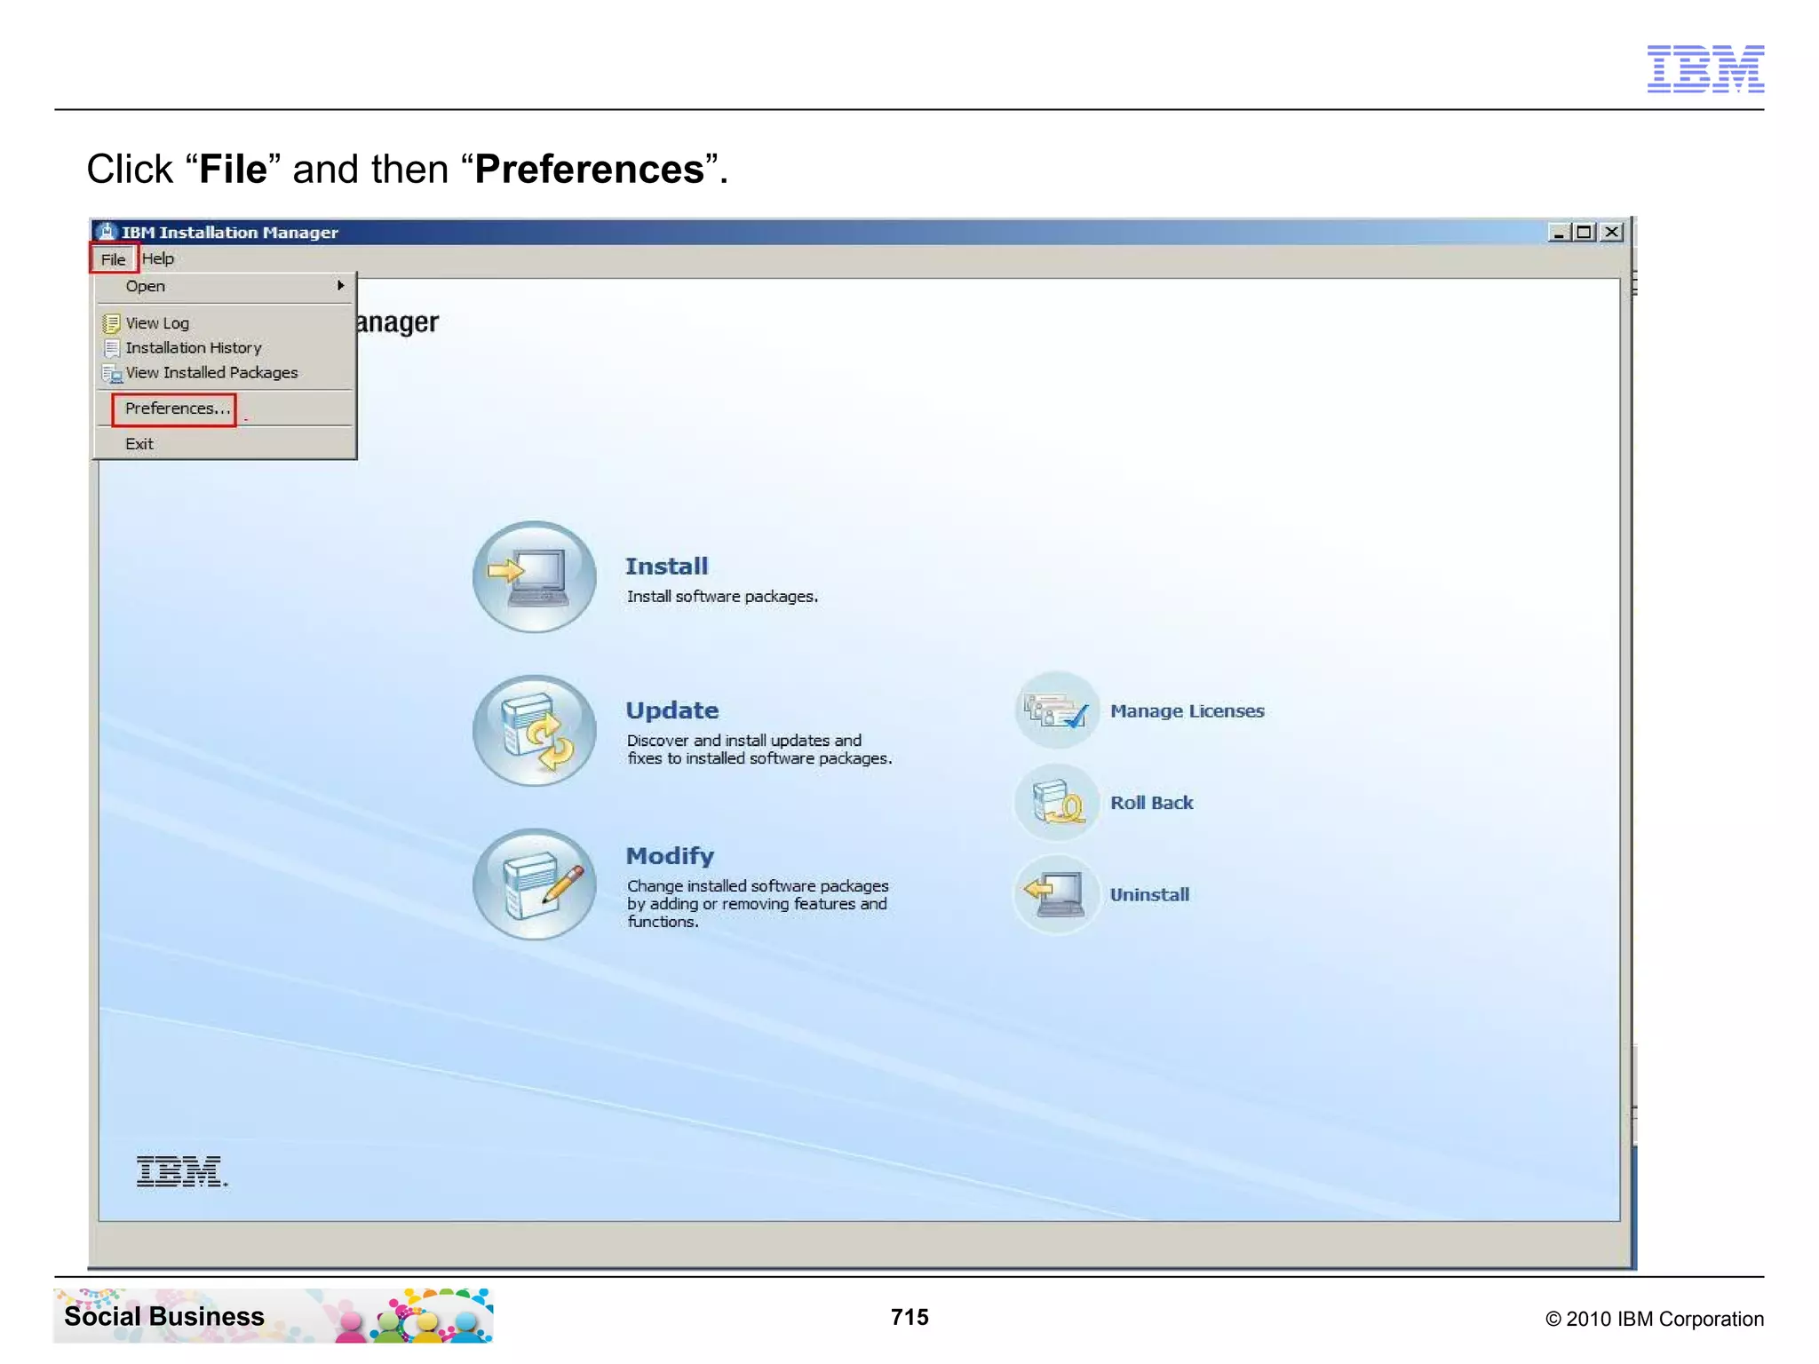
Task: Open the Roll Back link
Action: click(1151, 803)
